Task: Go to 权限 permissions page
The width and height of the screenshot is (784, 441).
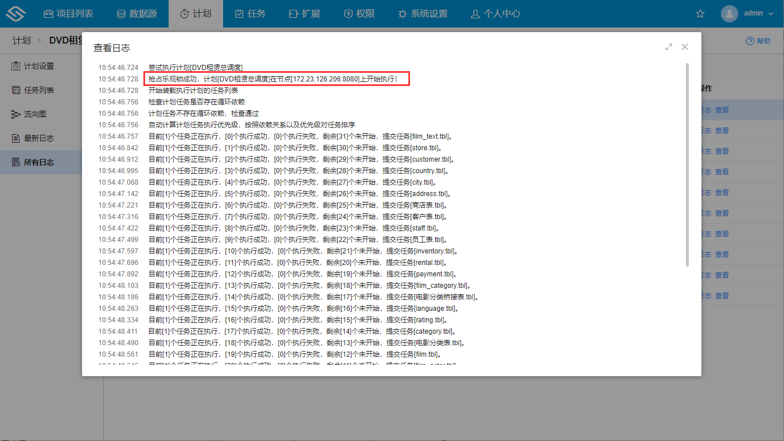Action: [x=358, y=14]
